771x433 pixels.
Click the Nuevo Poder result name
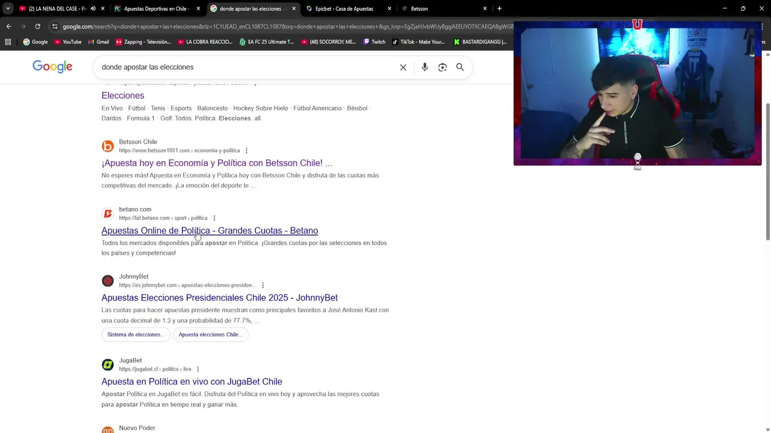[x=137, y=428]
